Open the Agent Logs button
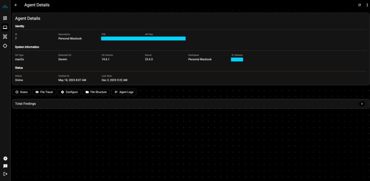Screen dimensions: 370x181 click(124, 92)
